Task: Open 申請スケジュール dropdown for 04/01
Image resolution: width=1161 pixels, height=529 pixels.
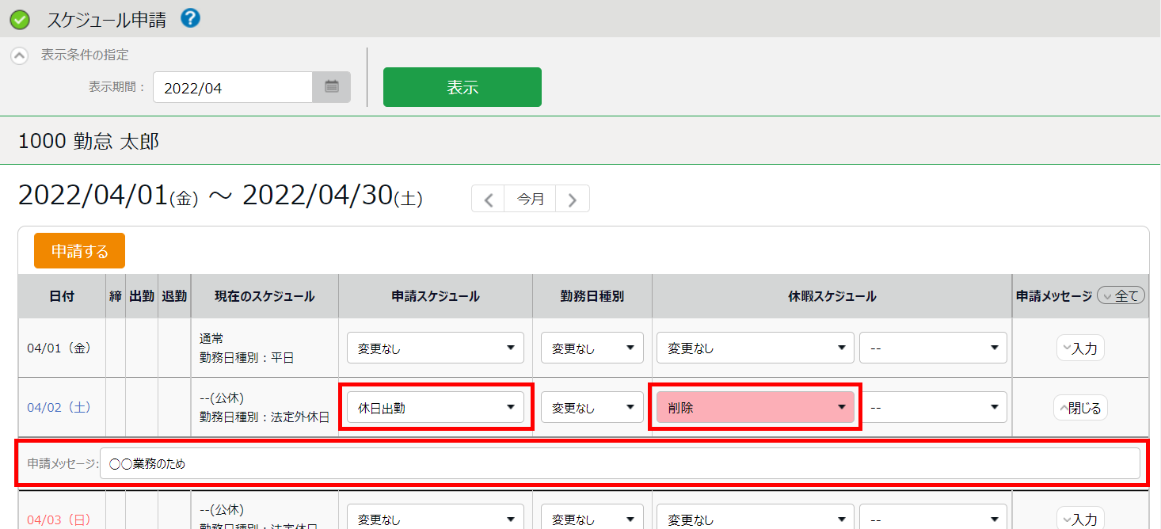Action: (436, 348)
